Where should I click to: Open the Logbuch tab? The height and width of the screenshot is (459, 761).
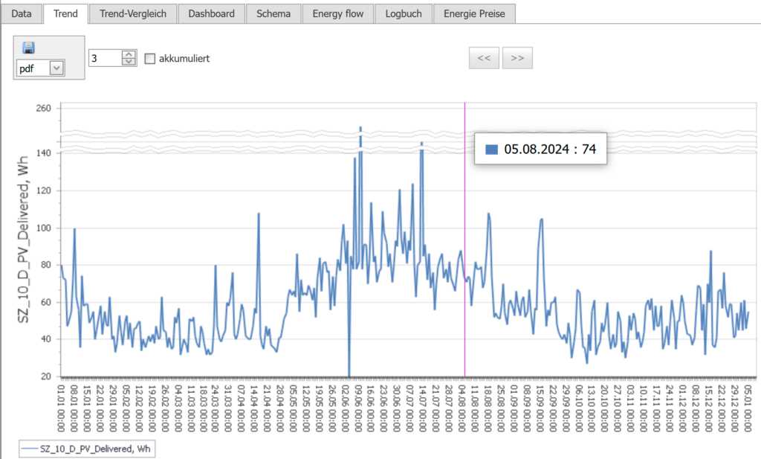404,13
